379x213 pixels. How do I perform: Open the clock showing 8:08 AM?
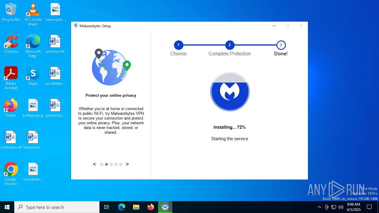tap(354, 207)
